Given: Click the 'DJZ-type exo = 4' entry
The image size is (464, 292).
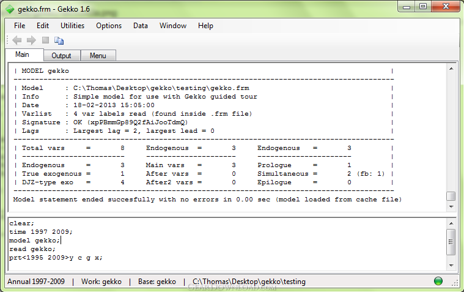Looking at the screenshot, I should (x=73, y=182).
